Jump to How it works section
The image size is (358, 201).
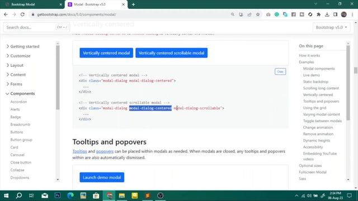(309, 56)
